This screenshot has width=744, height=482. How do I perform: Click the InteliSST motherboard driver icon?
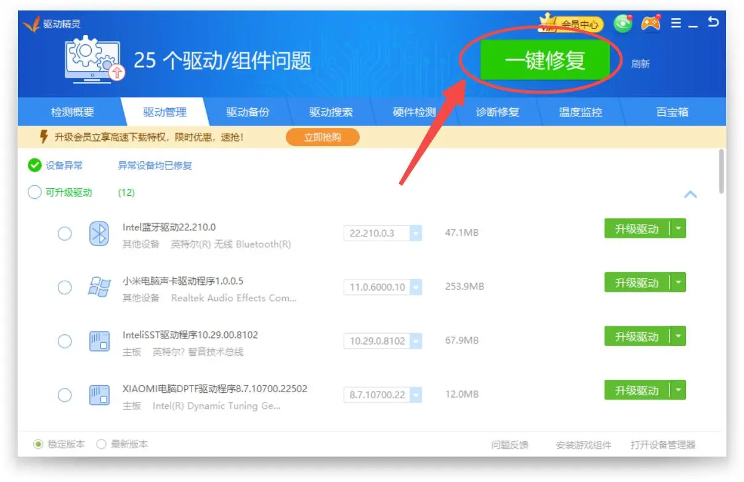pos(99,341)
